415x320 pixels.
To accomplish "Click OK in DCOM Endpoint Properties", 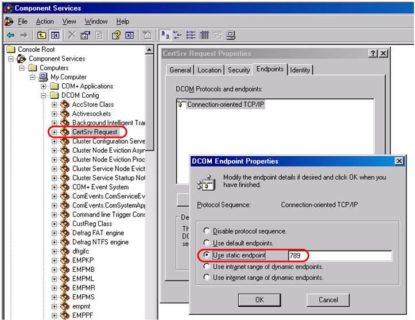I will (x=259, y=299).
